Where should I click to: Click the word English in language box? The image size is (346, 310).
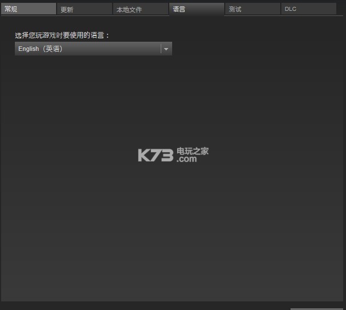coord(29,49)
